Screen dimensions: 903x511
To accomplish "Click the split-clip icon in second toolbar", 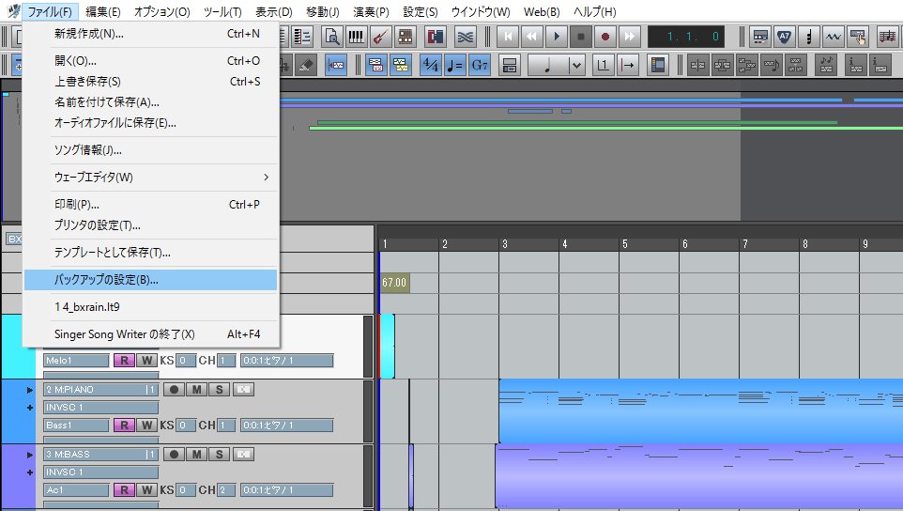I will click(x=697, y=65).
